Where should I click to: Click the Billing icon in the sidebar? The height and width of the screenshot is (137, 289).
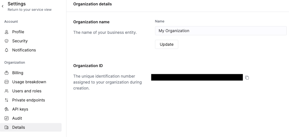pyautogui.click(x=7, y=73)
